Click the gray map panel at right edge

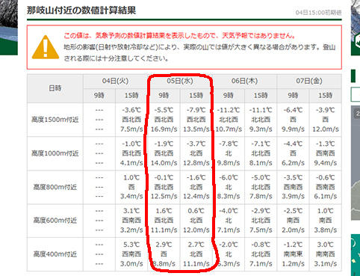coord(356,163)
